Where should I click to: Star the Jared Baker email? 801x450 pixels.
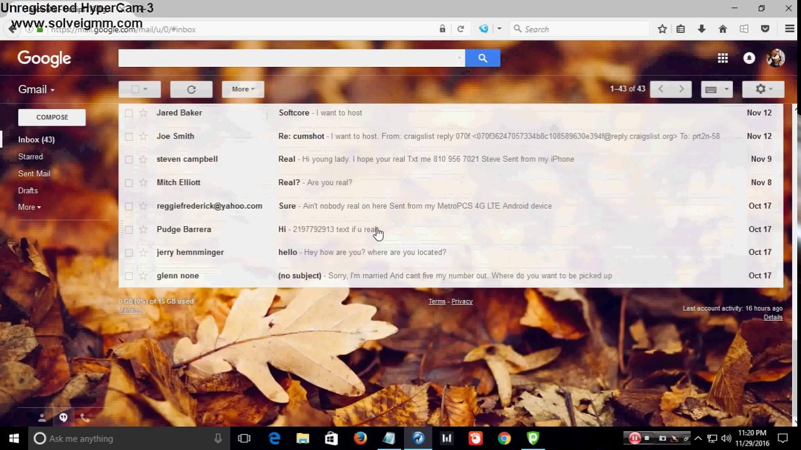click(143, 113)
